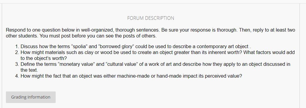The image size is (306, 108).
Task: Click "the text." continuation line of question three
Action: (29, 70)
